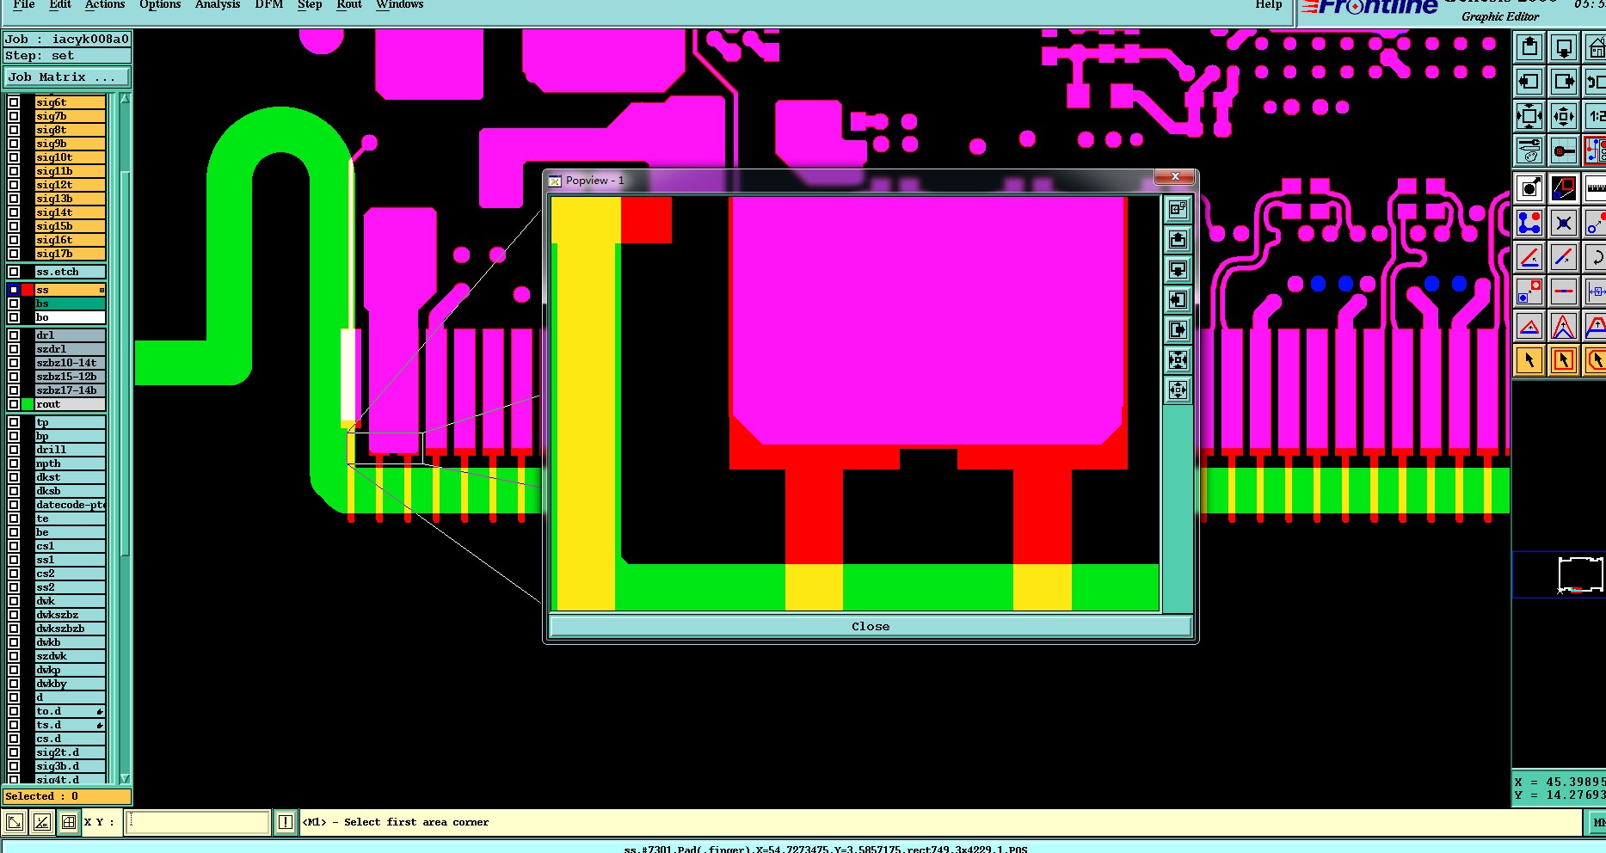
Task: Open the Actions menu
Action: tap(105, 4)
